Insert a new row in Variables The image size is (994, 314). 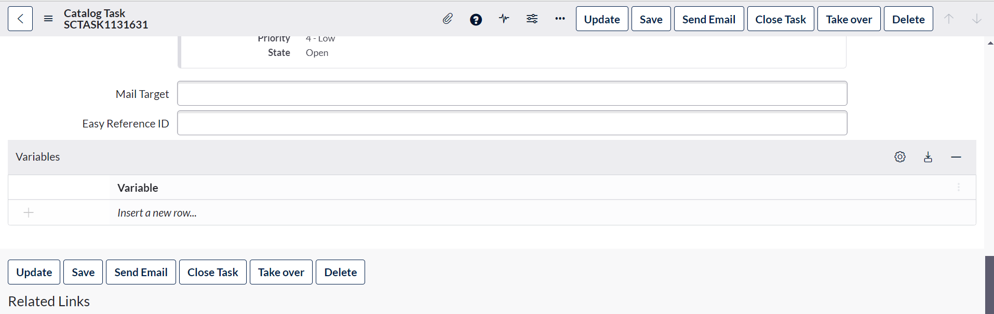coord(157,212)
